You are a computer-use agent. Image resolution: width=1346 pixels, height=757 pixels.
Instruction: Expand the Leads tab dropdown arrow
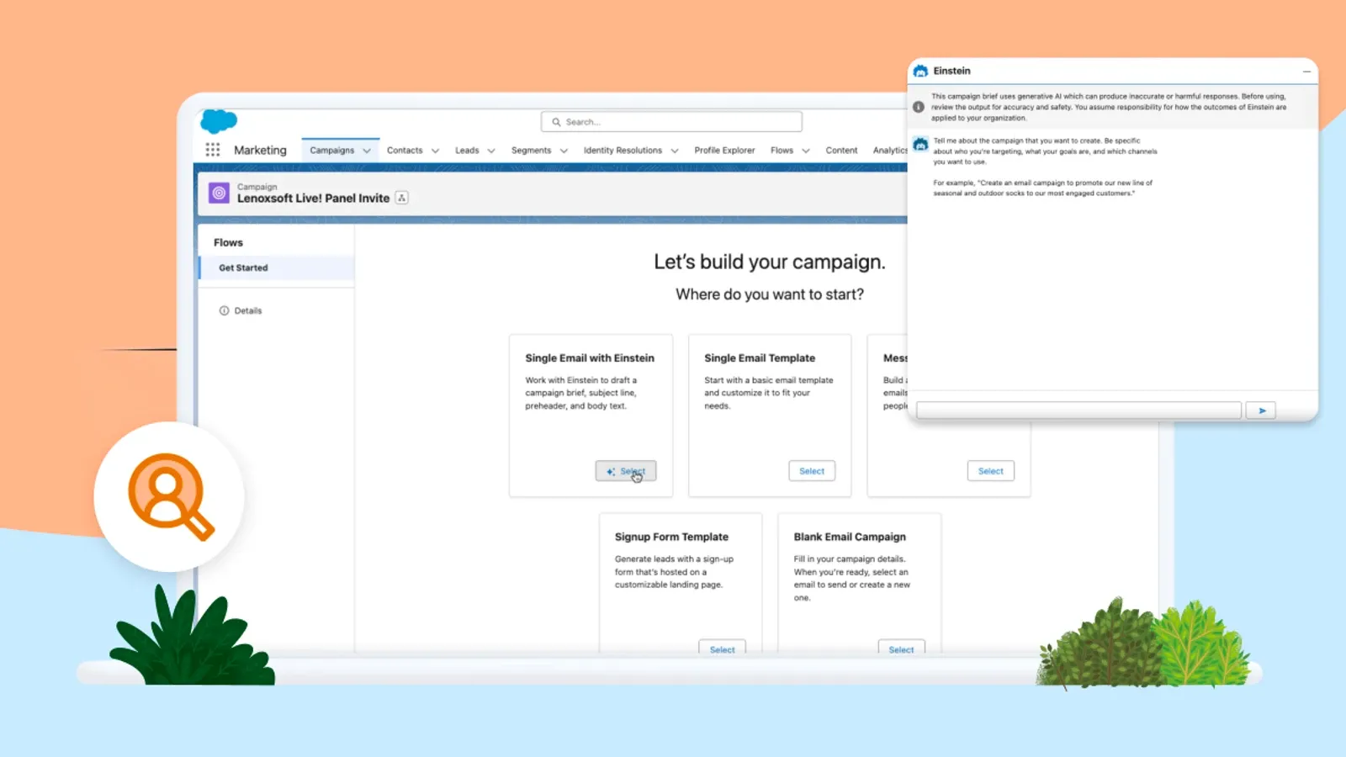pyautogui.click(x=491, y=151)
